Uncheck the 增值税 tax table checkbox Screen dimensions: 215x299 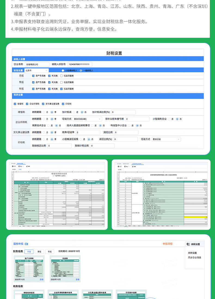(x=15, y=104)
